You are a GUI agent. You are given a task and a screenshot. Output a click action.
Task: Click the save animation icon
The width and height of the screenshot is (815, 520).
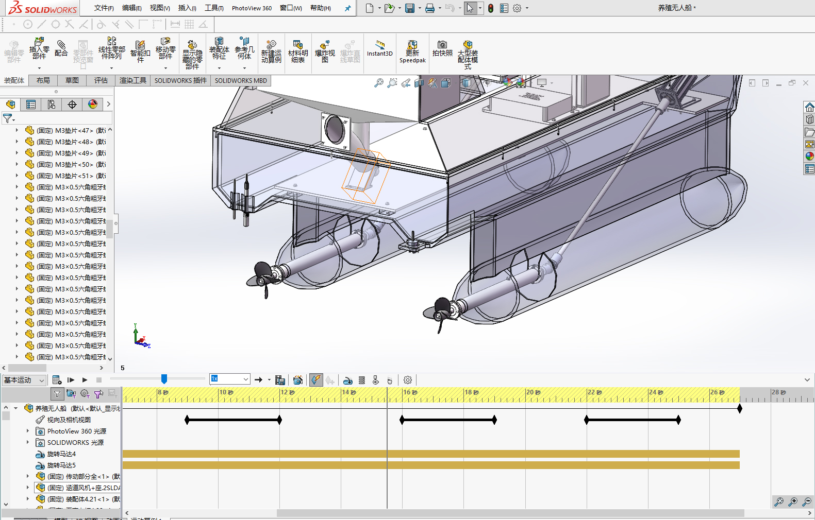tap(280, 380)
